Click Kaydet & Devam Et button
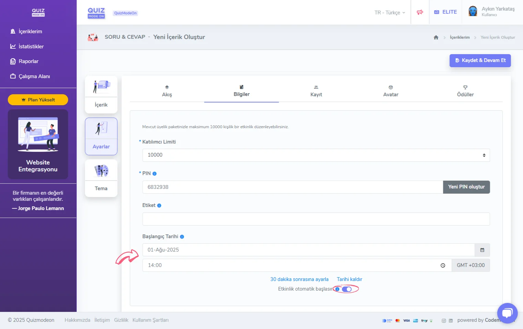The height and width of the screenshot is (329, 523). [480, 61]
